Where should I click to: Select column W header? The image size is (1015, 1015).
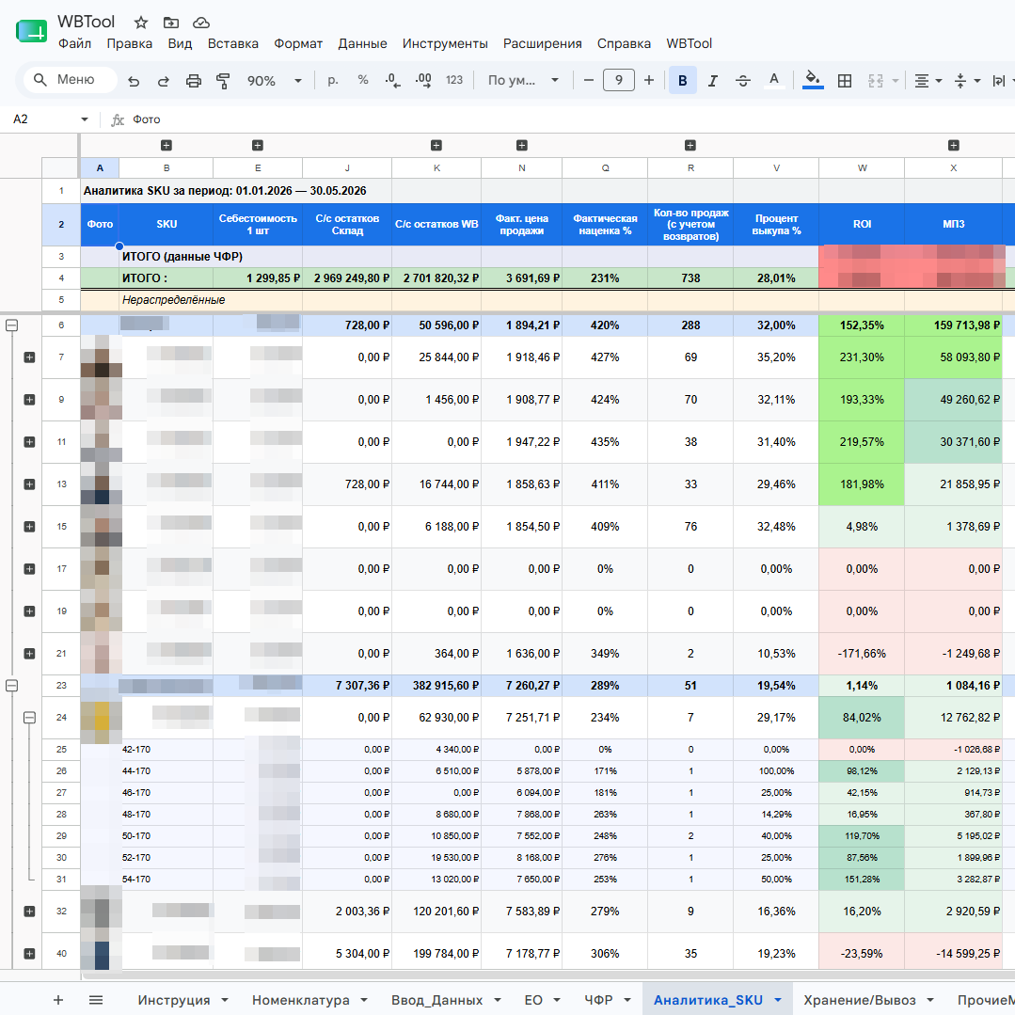pyautogui.click(x=862, y=167)
